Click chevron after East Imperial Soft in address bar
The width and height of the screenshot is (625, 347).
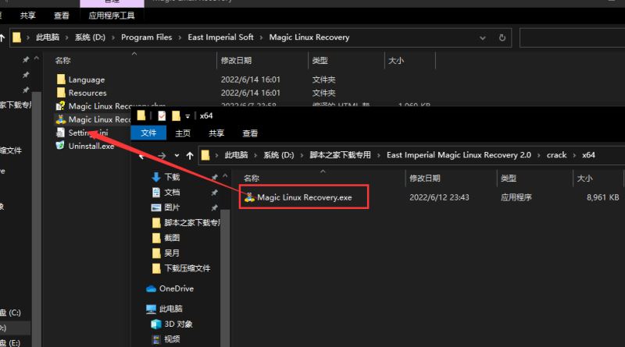point(261,37)
